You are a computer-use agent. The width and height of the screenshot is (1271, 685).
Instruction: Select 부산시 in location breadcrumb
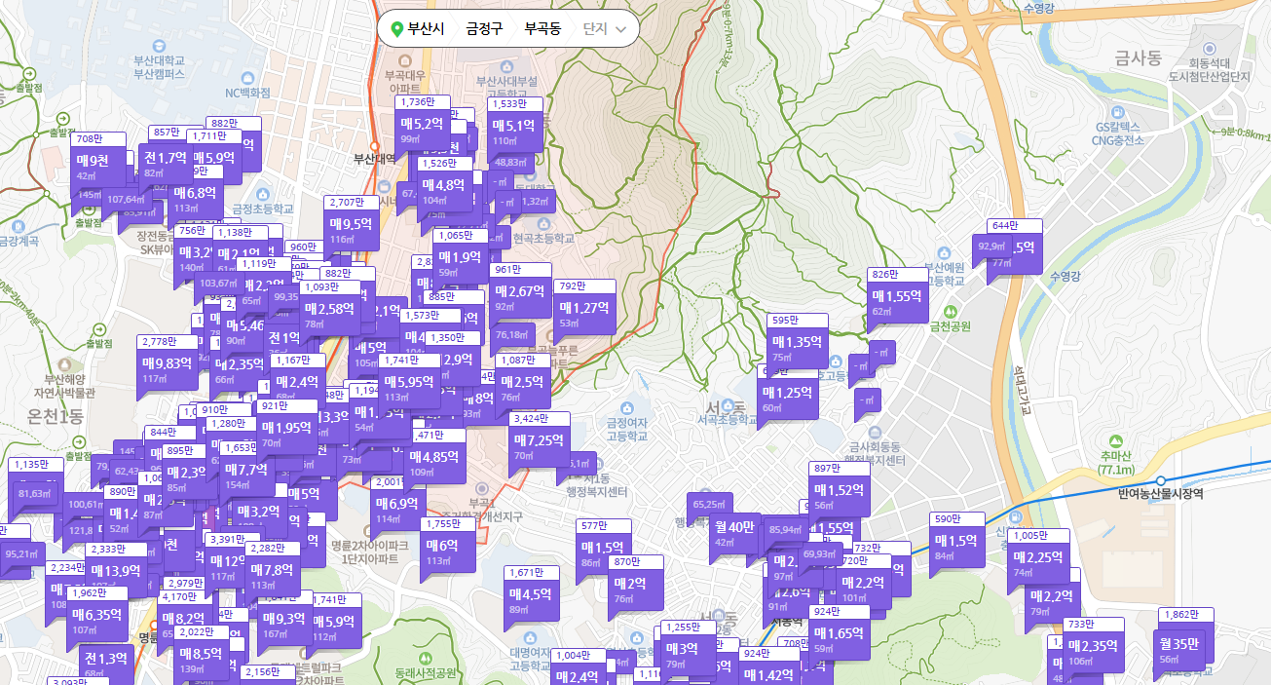click(x=427, y=28)
